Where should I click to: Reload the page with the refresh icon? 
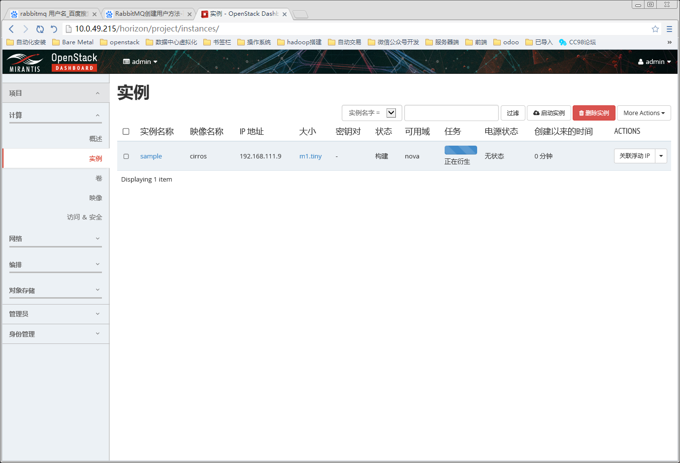click(x=40, y=29)
